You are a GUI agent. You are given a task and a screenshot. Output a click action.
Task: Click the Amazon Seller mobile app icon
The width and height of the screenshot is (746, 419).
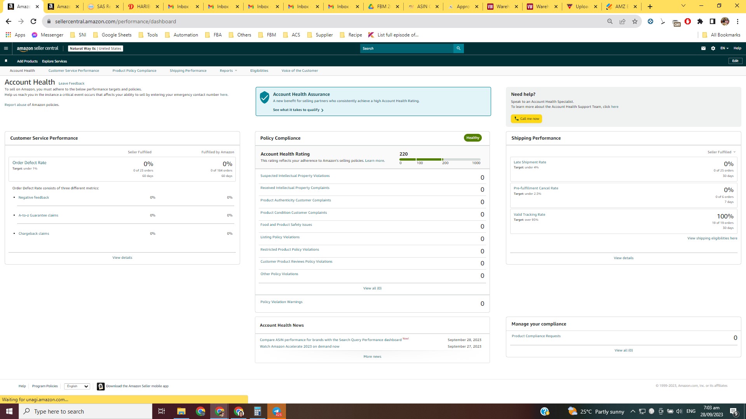click(x=101, y=386)
